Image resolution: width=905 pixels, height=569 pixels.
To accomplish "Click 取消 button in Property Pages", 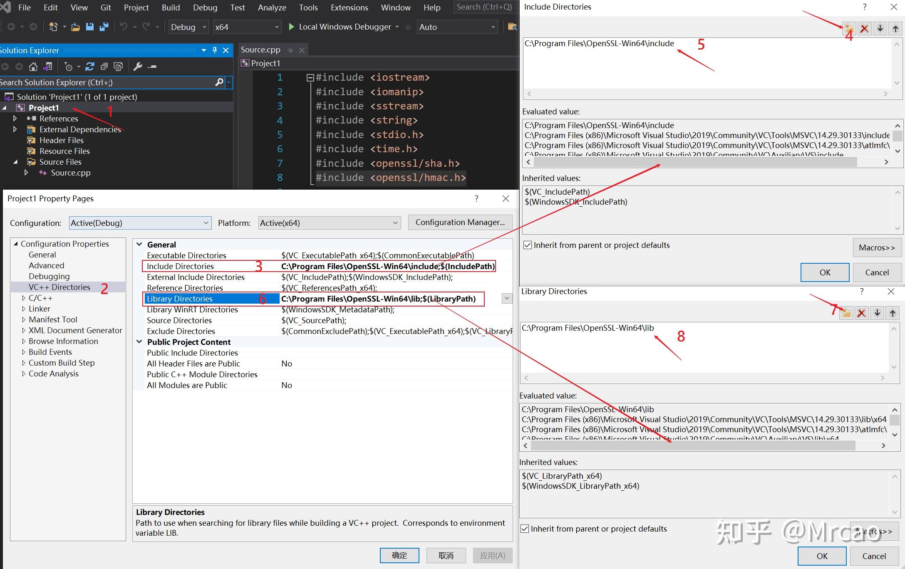I will [x=446, y=555].
